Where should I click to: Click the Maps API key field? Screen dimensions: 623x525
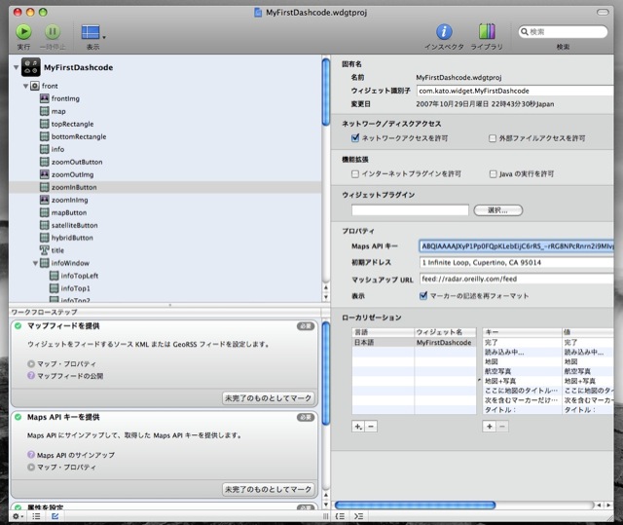click(516, 246)
